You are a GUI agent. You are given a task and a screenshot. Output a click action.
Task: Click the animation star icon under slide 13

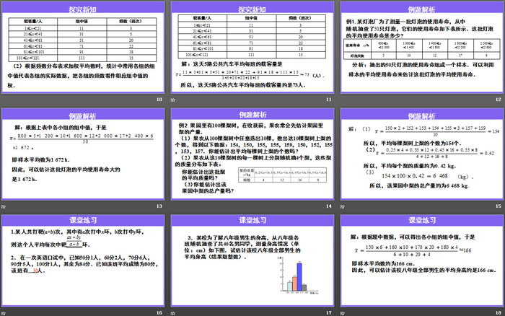4,206
